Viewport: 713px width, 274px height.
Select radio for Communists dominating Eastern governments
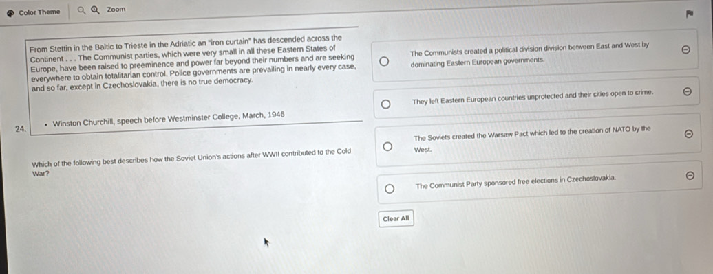[x=384, y=62]
